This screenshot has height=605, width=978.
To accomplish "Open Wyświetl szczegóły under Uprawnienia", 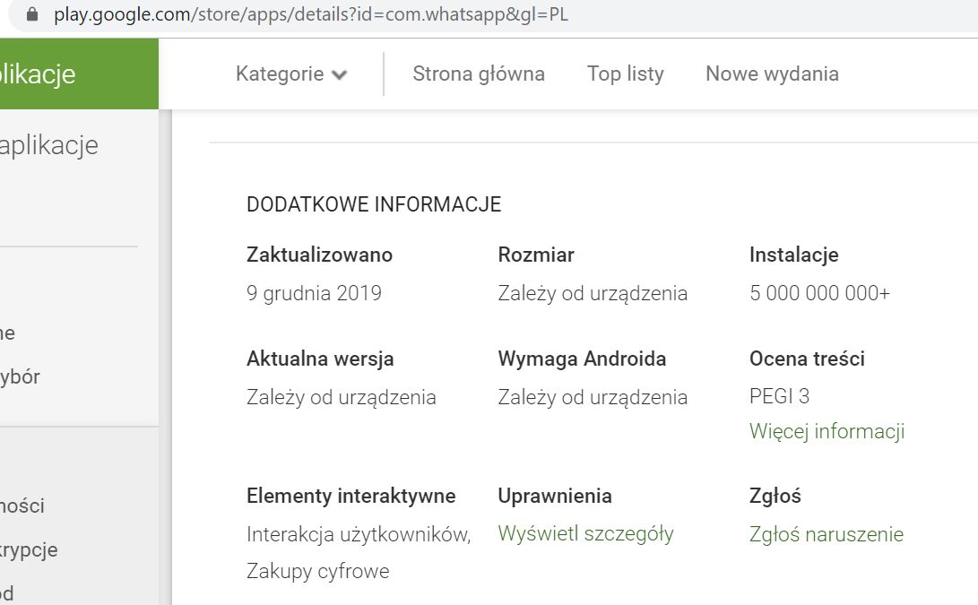I will pyautogui.click(x=584, y=532).
